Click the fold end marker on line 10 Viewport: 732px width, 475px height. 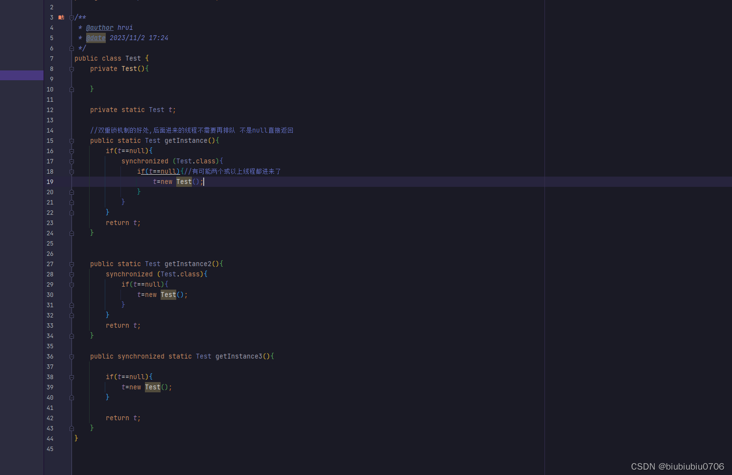click(x=71, y=90)
